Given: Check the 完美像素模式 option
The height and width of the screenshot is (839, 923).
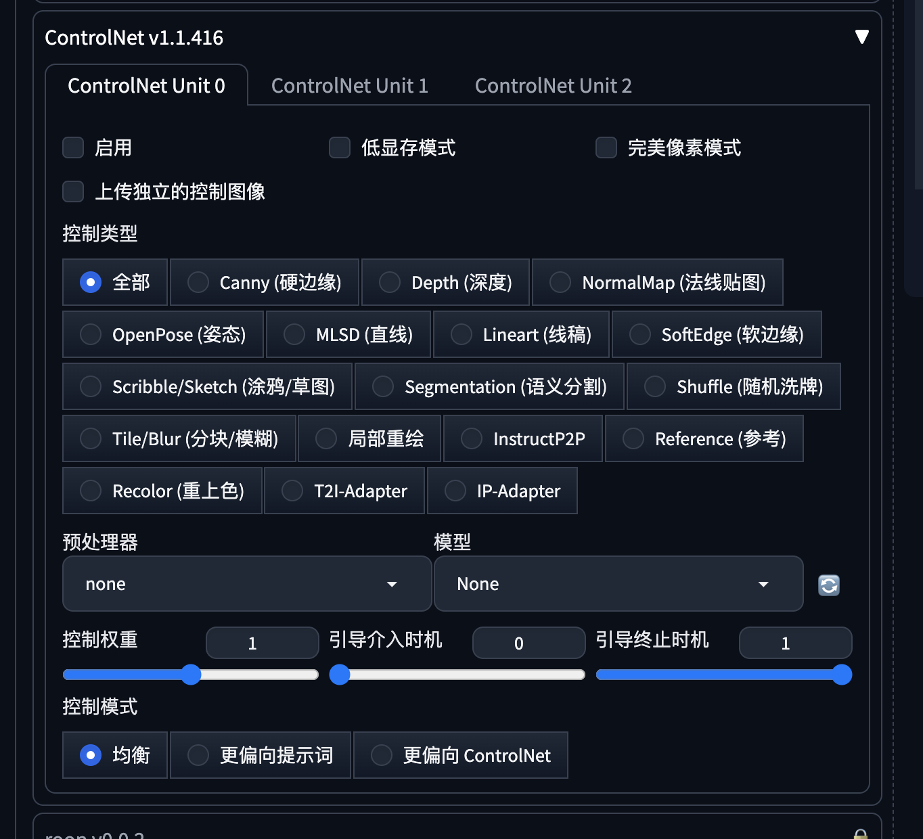Looking at the screenshot, I should click(x=606, y=148).
